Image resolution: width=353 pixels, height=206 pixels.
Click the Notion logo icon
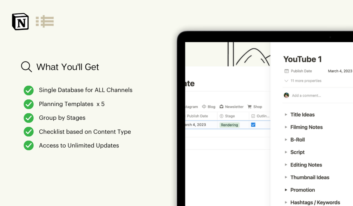tap(20, 22)
